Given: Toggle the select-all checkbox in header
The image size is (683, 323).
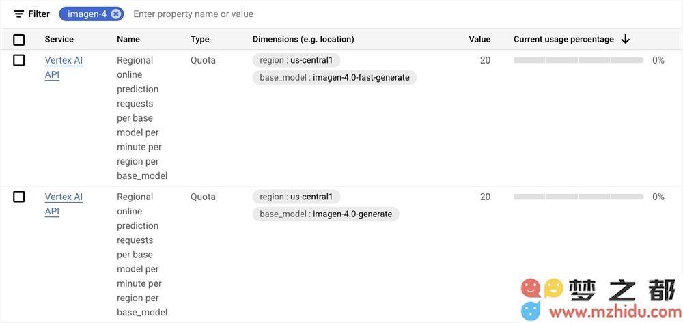Looking at the screenshot, I should (18, 40).
